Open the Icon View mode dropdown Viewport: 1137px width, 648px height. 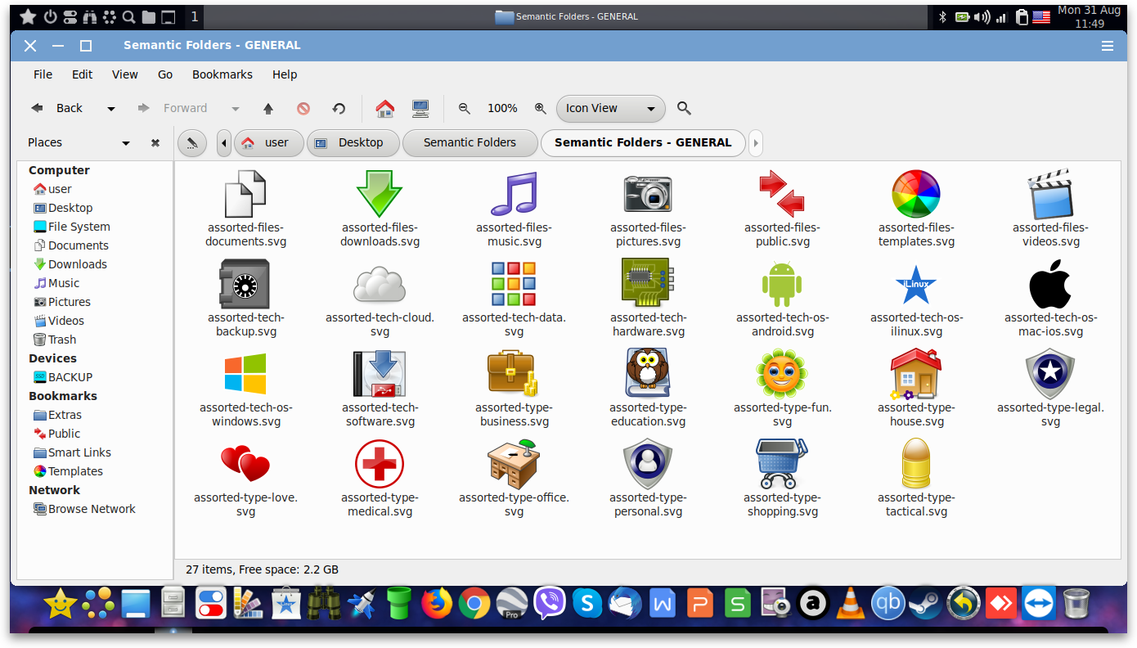point(610,108)
